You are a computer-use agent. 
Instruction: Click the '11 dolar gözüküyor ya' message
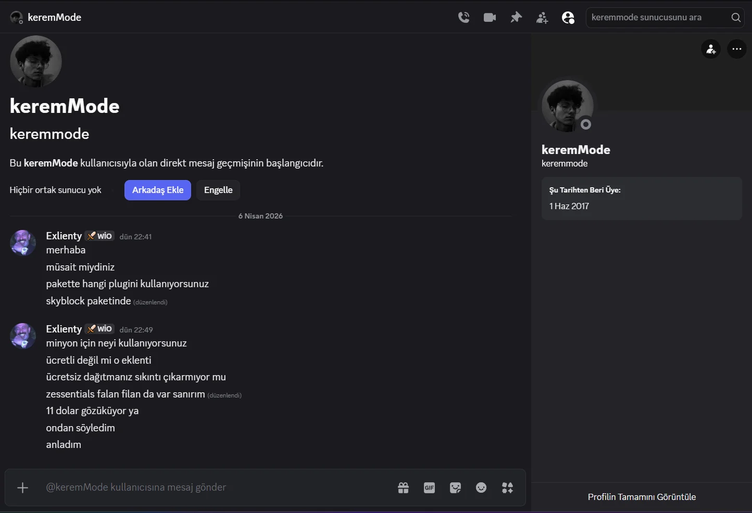click(92, 411)
